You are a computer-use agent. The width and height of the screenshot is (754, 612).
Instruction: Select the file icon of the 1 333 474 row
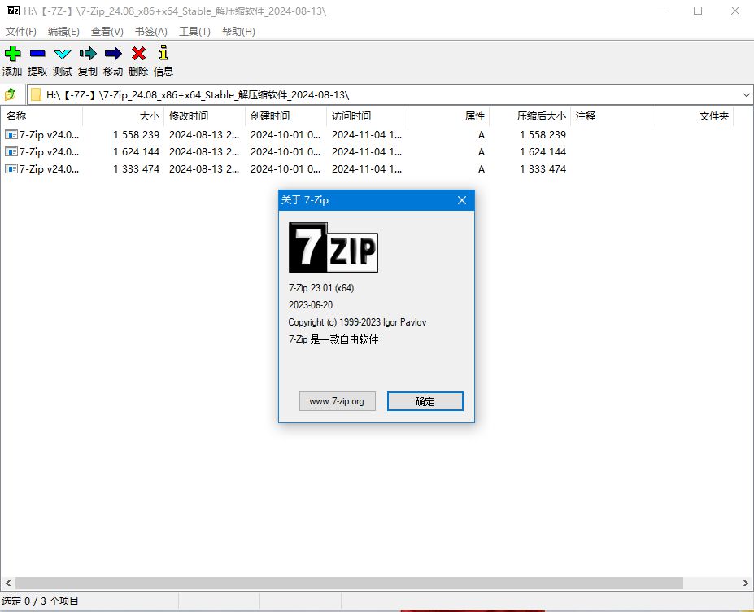[11, 169]
